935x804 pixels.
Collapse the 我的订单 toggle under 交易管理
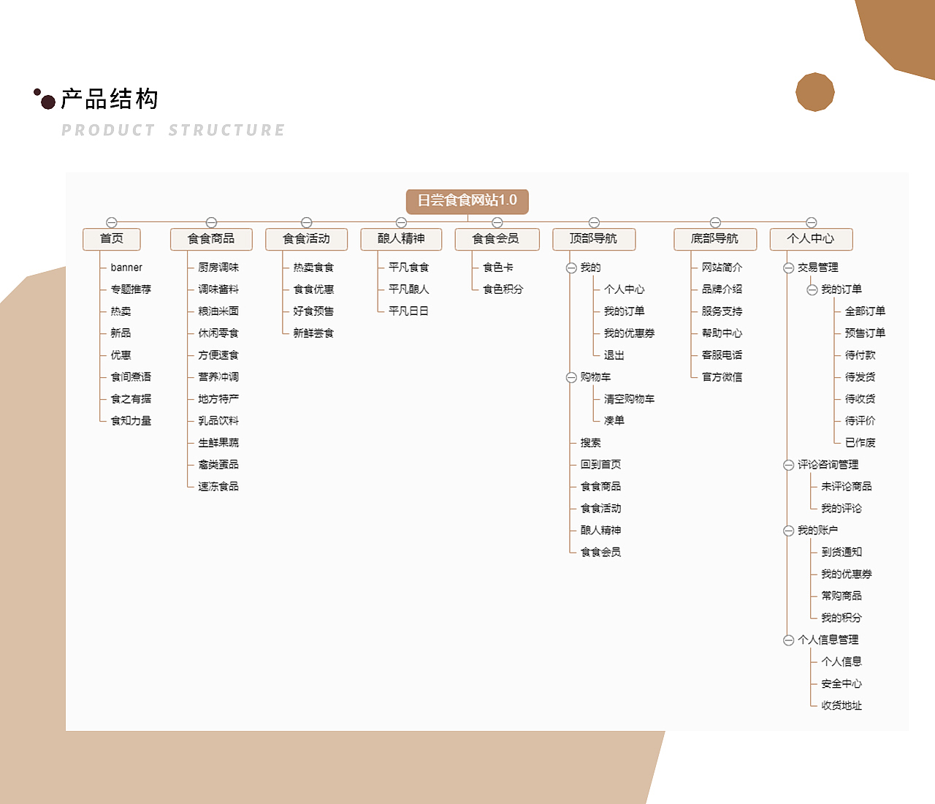click(812, 290)
